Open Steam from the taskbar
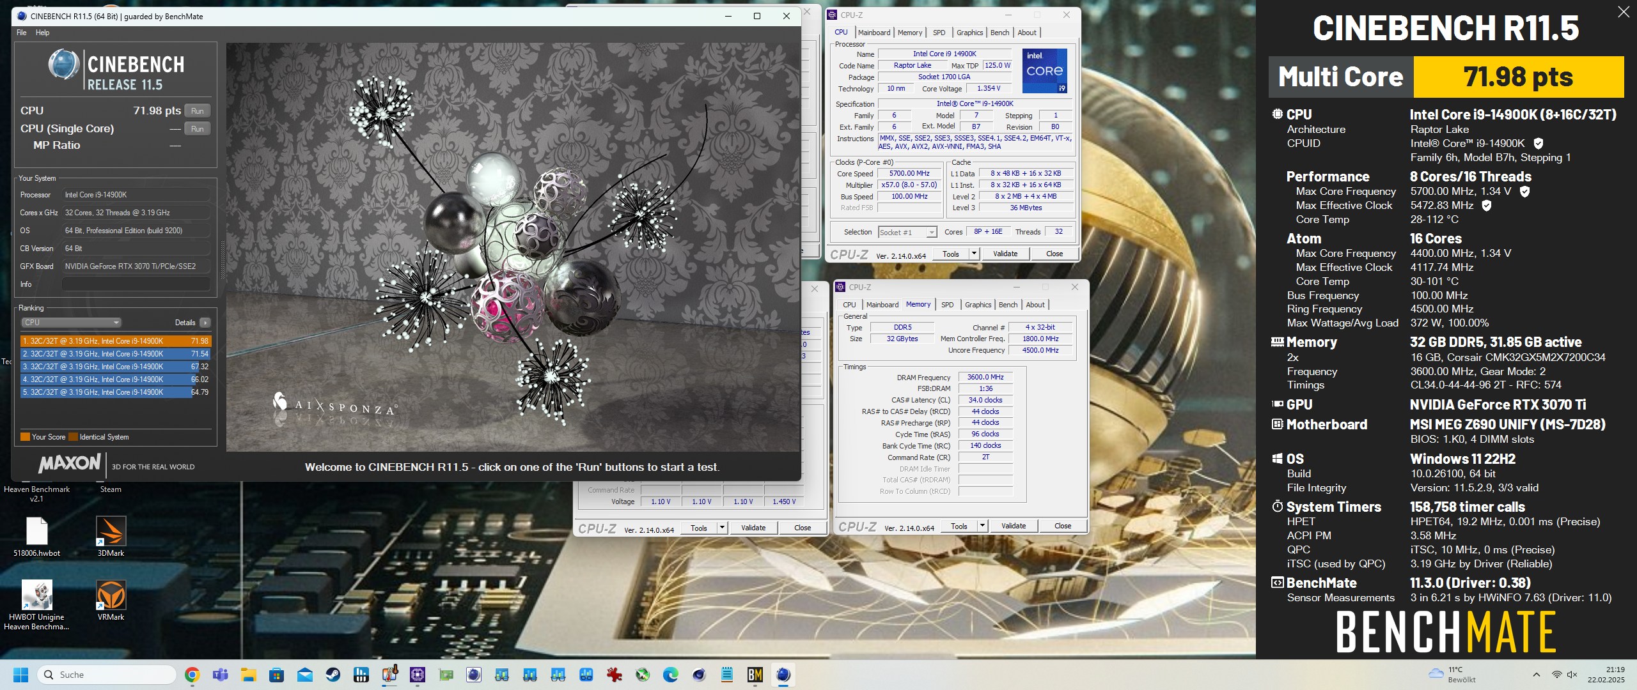1637x690 pixels. click(333, 675)
